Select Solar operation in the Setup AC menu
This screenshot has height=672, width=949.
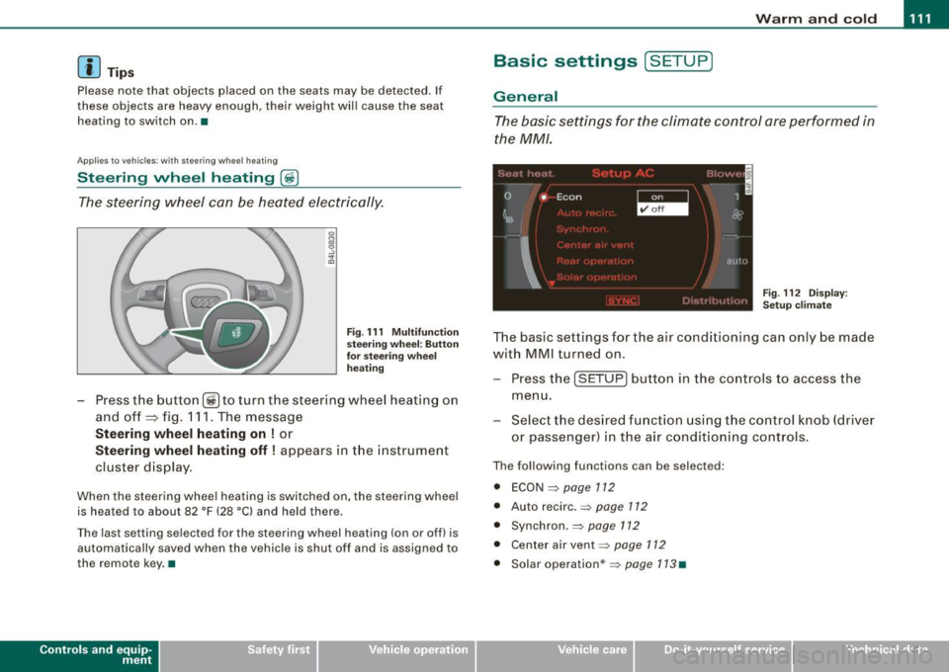click(596, 277)
